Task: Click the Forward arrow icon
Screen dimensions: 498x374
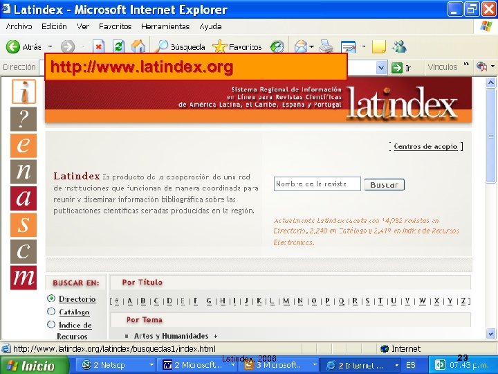Action: 68,47
